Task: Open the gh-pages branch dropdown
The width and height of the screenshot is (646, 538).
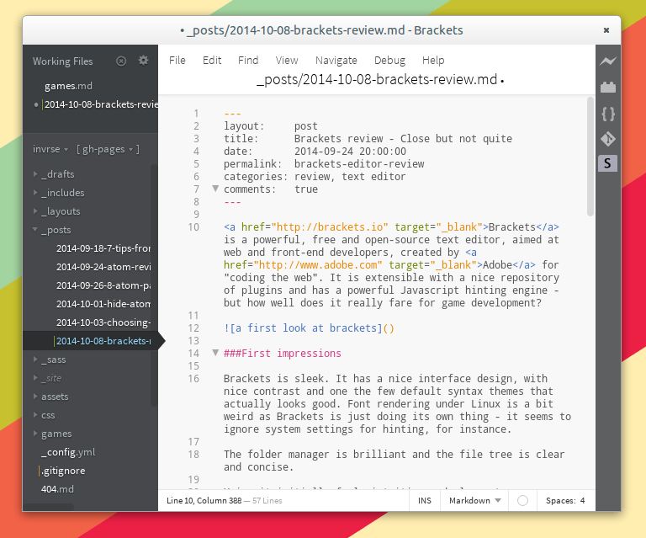Action: tap(108, 149)
